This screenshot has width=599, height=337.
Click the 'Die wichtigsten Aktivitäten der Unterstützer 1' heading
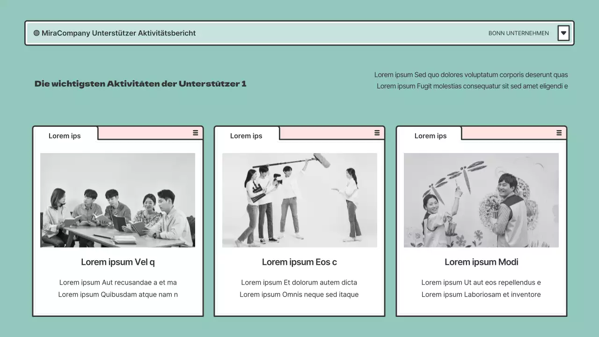point(140,84)
